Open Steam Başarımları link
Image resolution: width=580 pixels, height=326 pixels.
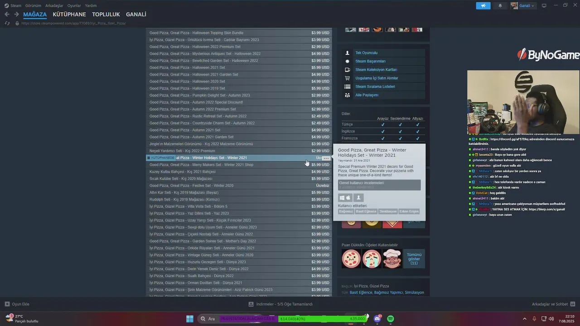tap(370, 61)
